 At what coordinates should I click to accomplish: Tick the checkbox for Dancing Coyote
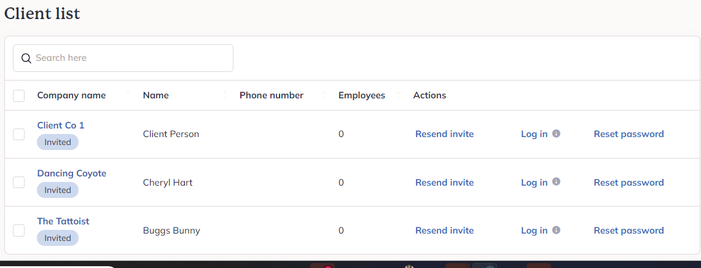click(x=19, y=182)
